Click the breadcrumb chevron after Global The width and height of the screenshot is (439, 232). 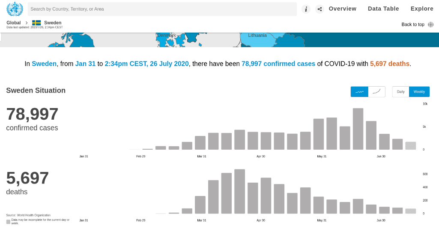pos(27,23)
